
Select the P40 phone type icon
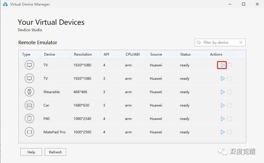(29, 118)
